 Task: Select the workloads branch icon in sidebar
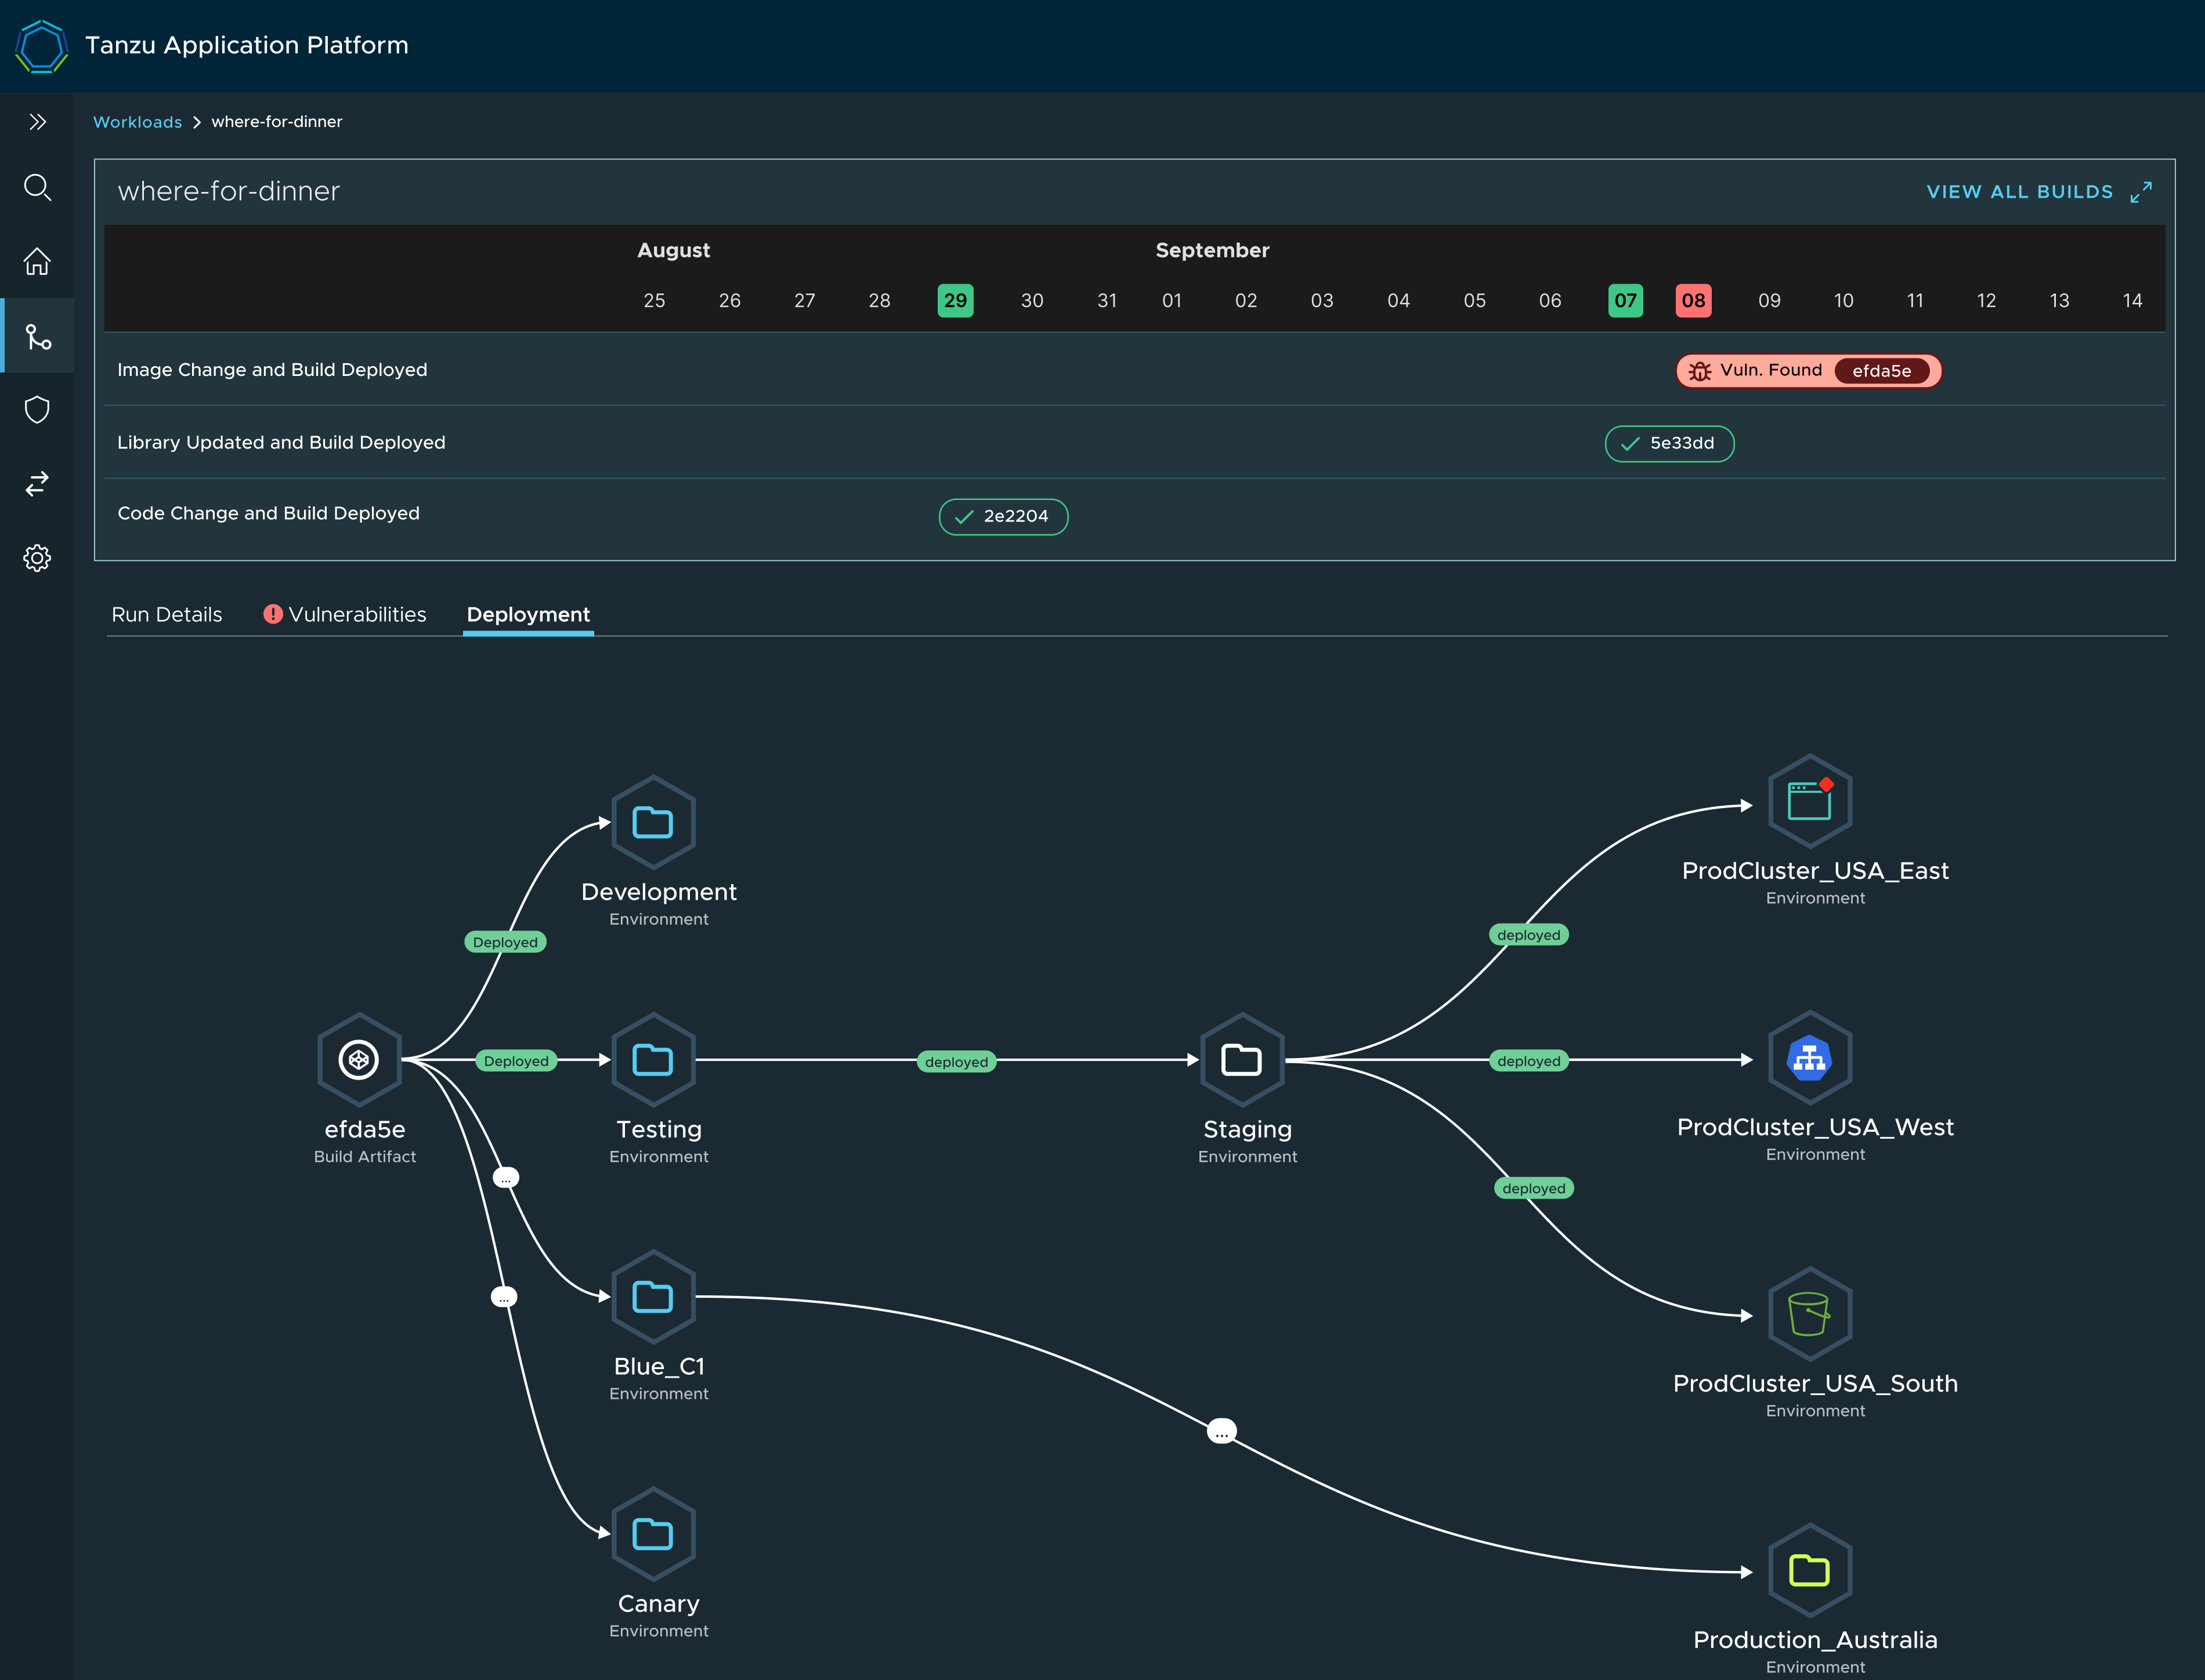coord(37,336)
